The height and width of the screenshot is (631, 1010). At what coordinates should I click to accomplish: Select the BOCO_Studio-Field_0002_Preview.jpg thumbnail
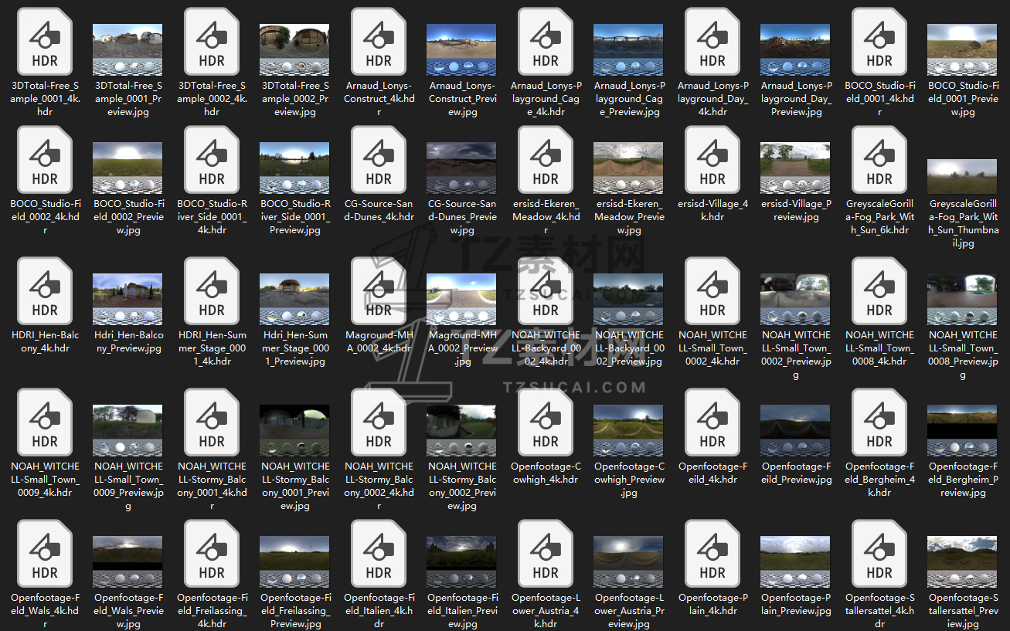(128, 168)
